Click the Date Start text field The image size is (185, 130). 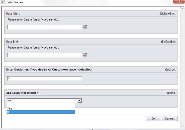44,27
